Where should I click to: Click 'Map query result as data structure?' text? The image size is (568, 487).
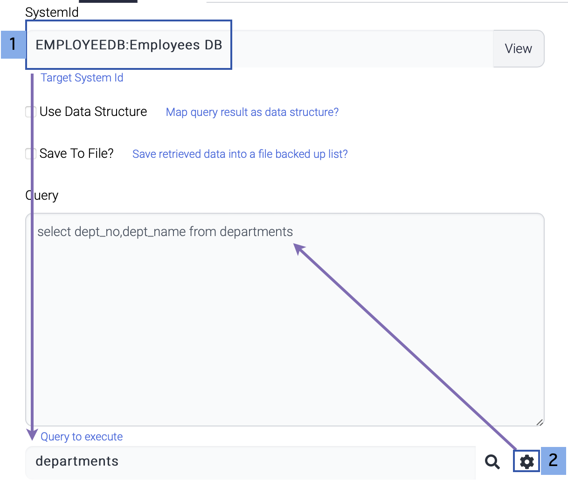click(x=252, y=112)
